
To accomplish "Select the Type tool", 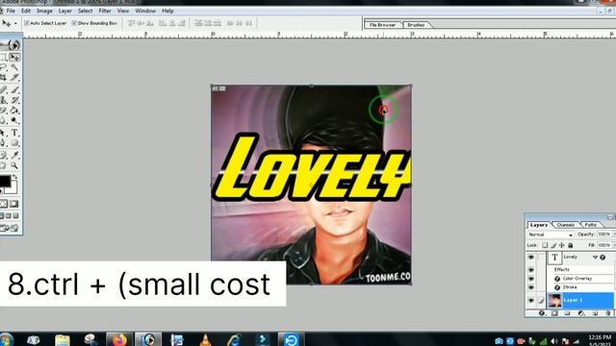I will (15, 133).
